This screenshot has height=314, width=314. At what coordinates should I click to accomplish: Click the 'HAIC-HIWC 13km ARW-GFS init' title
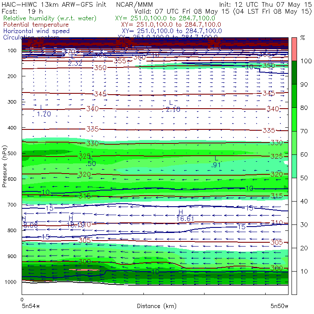point(54,4)
